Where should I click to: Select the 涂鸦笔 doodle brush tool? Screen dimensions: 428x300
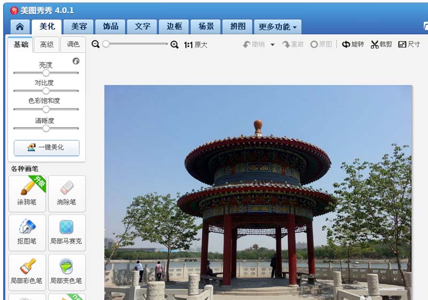click(27, 194)
